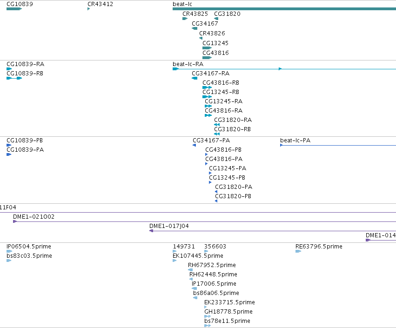Image resolution: width=396 pixels, height=328 pixels.
Task: Click the bs78e11.5prime EST label
Action: coord(227,321)
